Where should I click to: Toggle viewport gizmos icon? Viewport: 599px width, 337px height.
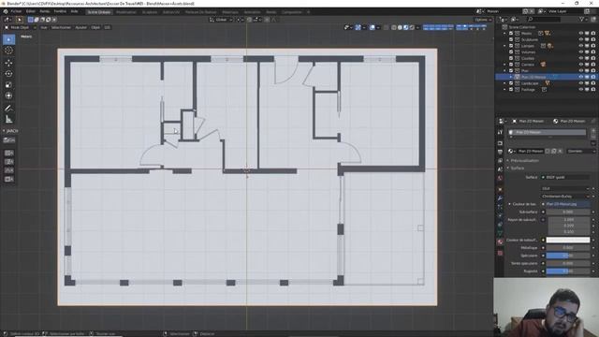coord(358,27)
